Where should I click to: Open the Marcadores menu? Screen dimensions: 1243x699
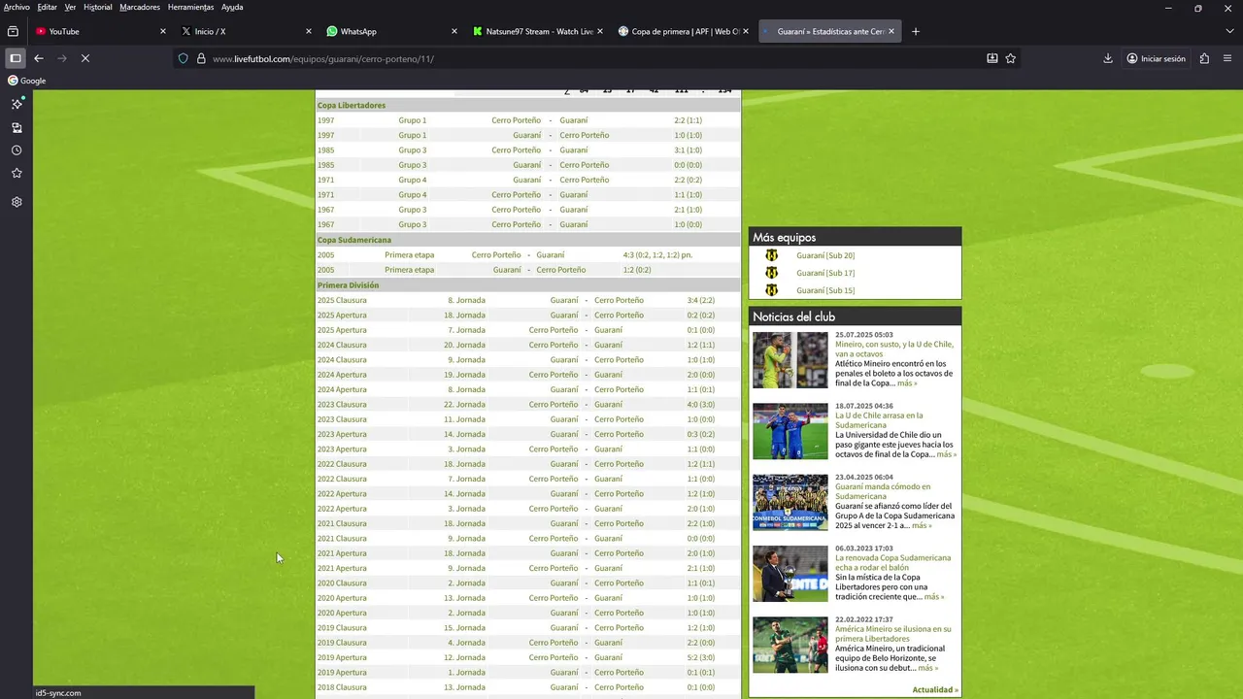point(140,7)
